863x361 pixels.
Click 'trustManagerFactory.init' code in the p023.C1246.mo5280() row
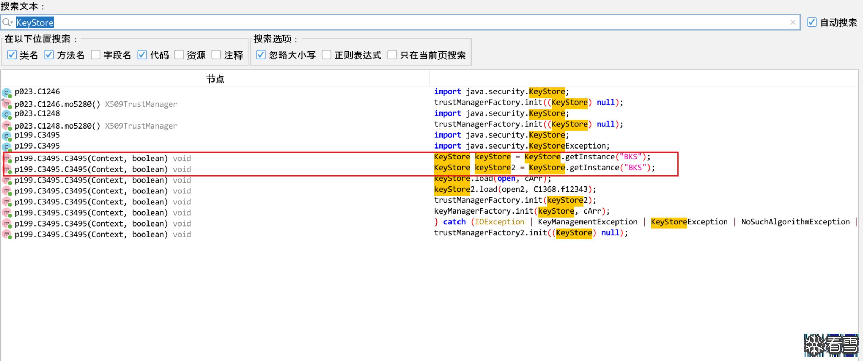click(x=528, y=103)
